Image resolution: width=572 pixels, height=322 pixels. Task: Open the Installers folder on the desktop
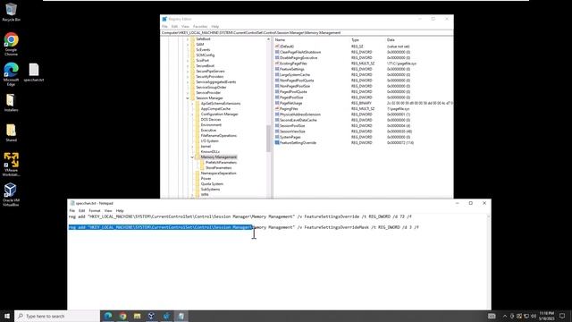(11, 103)
